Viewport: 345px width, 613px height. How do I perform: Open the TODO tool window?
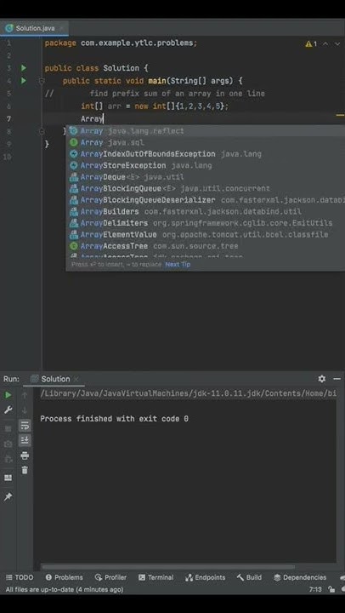click(x=20, y=577)
